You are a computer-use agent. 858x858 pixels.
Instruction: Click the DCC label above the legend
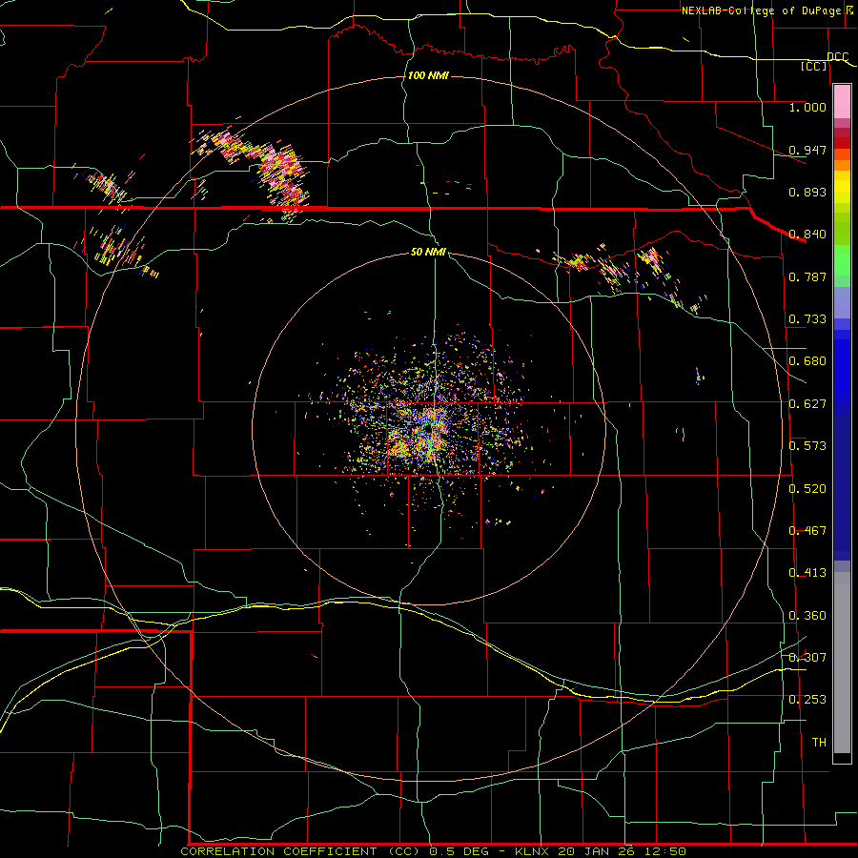coord(837,56)
